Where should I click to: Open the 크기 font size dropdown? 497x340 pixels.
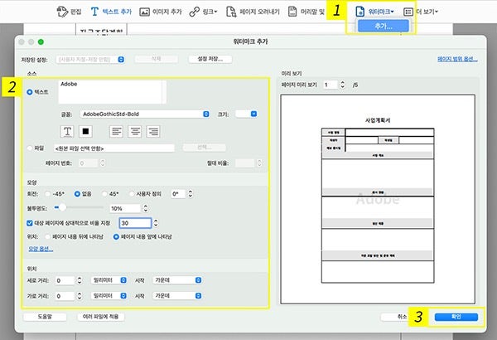click(x=246, y=114)
